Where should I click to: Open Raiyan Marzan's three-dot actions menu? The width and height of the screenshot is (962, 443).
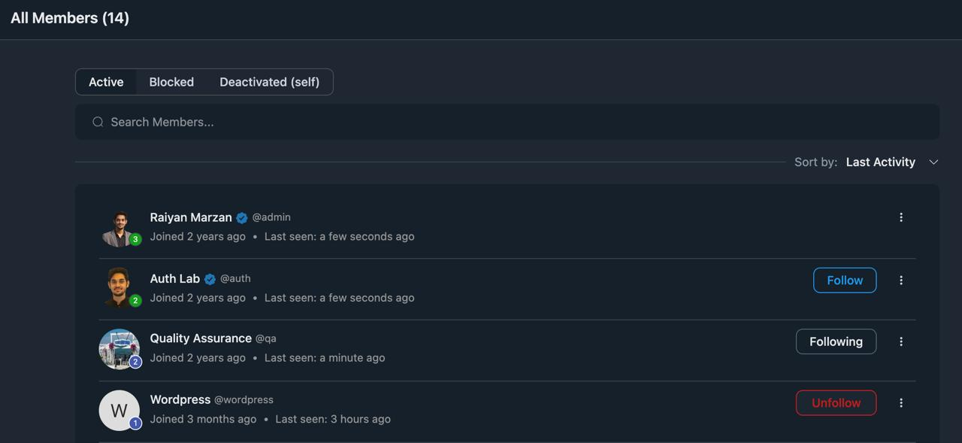(901, 217)
